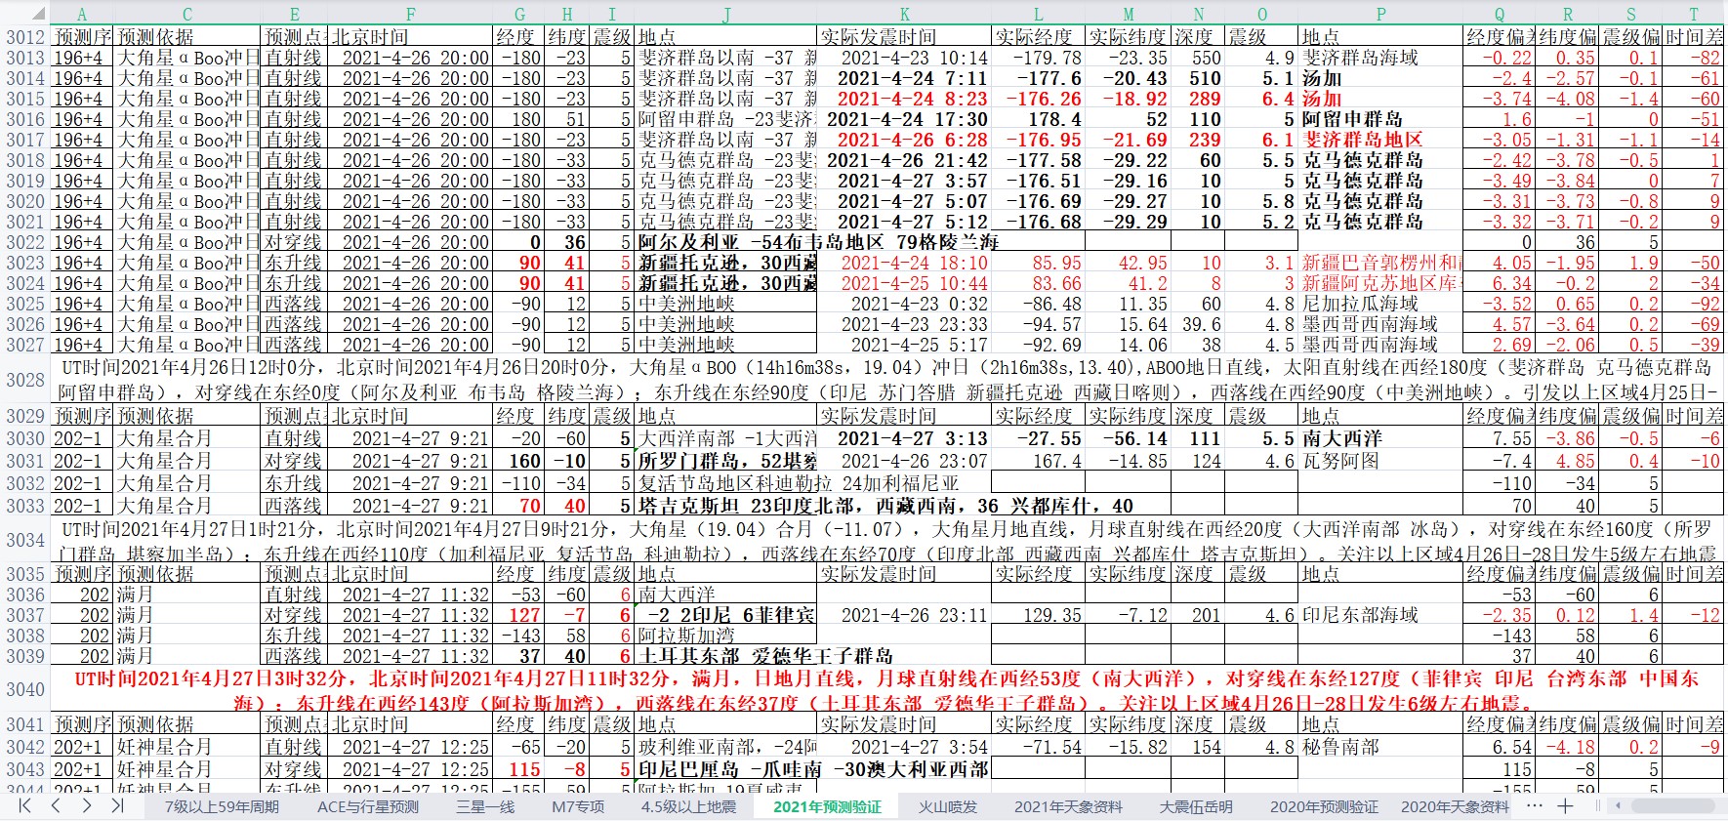The height and width of the screenshot is (821, 1728).
Task: Click cell 南大西洋 in row 3030
Action: 1381,439
